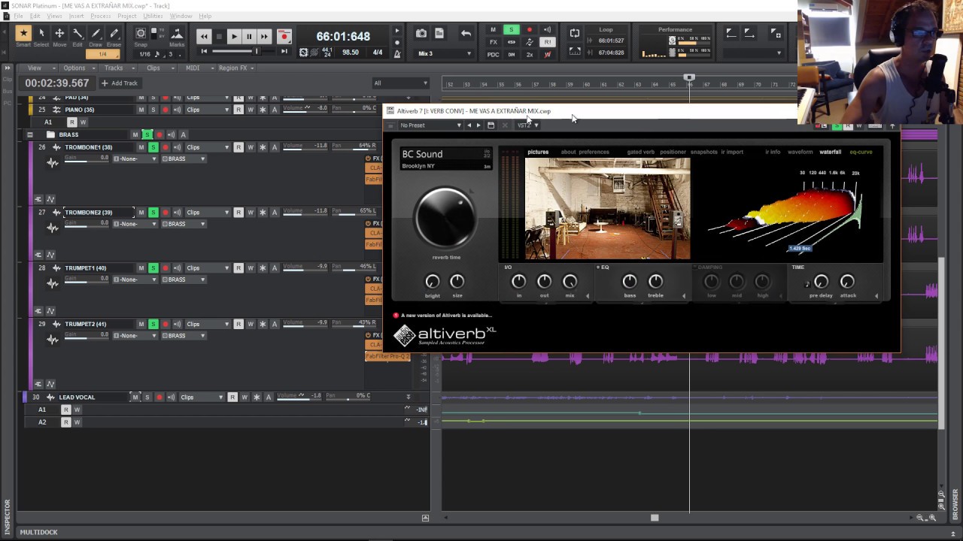This screenshot has width=963, height=541.
Task: Open TROMBONE2 input None dropdown
Action: tap(135, 224)
